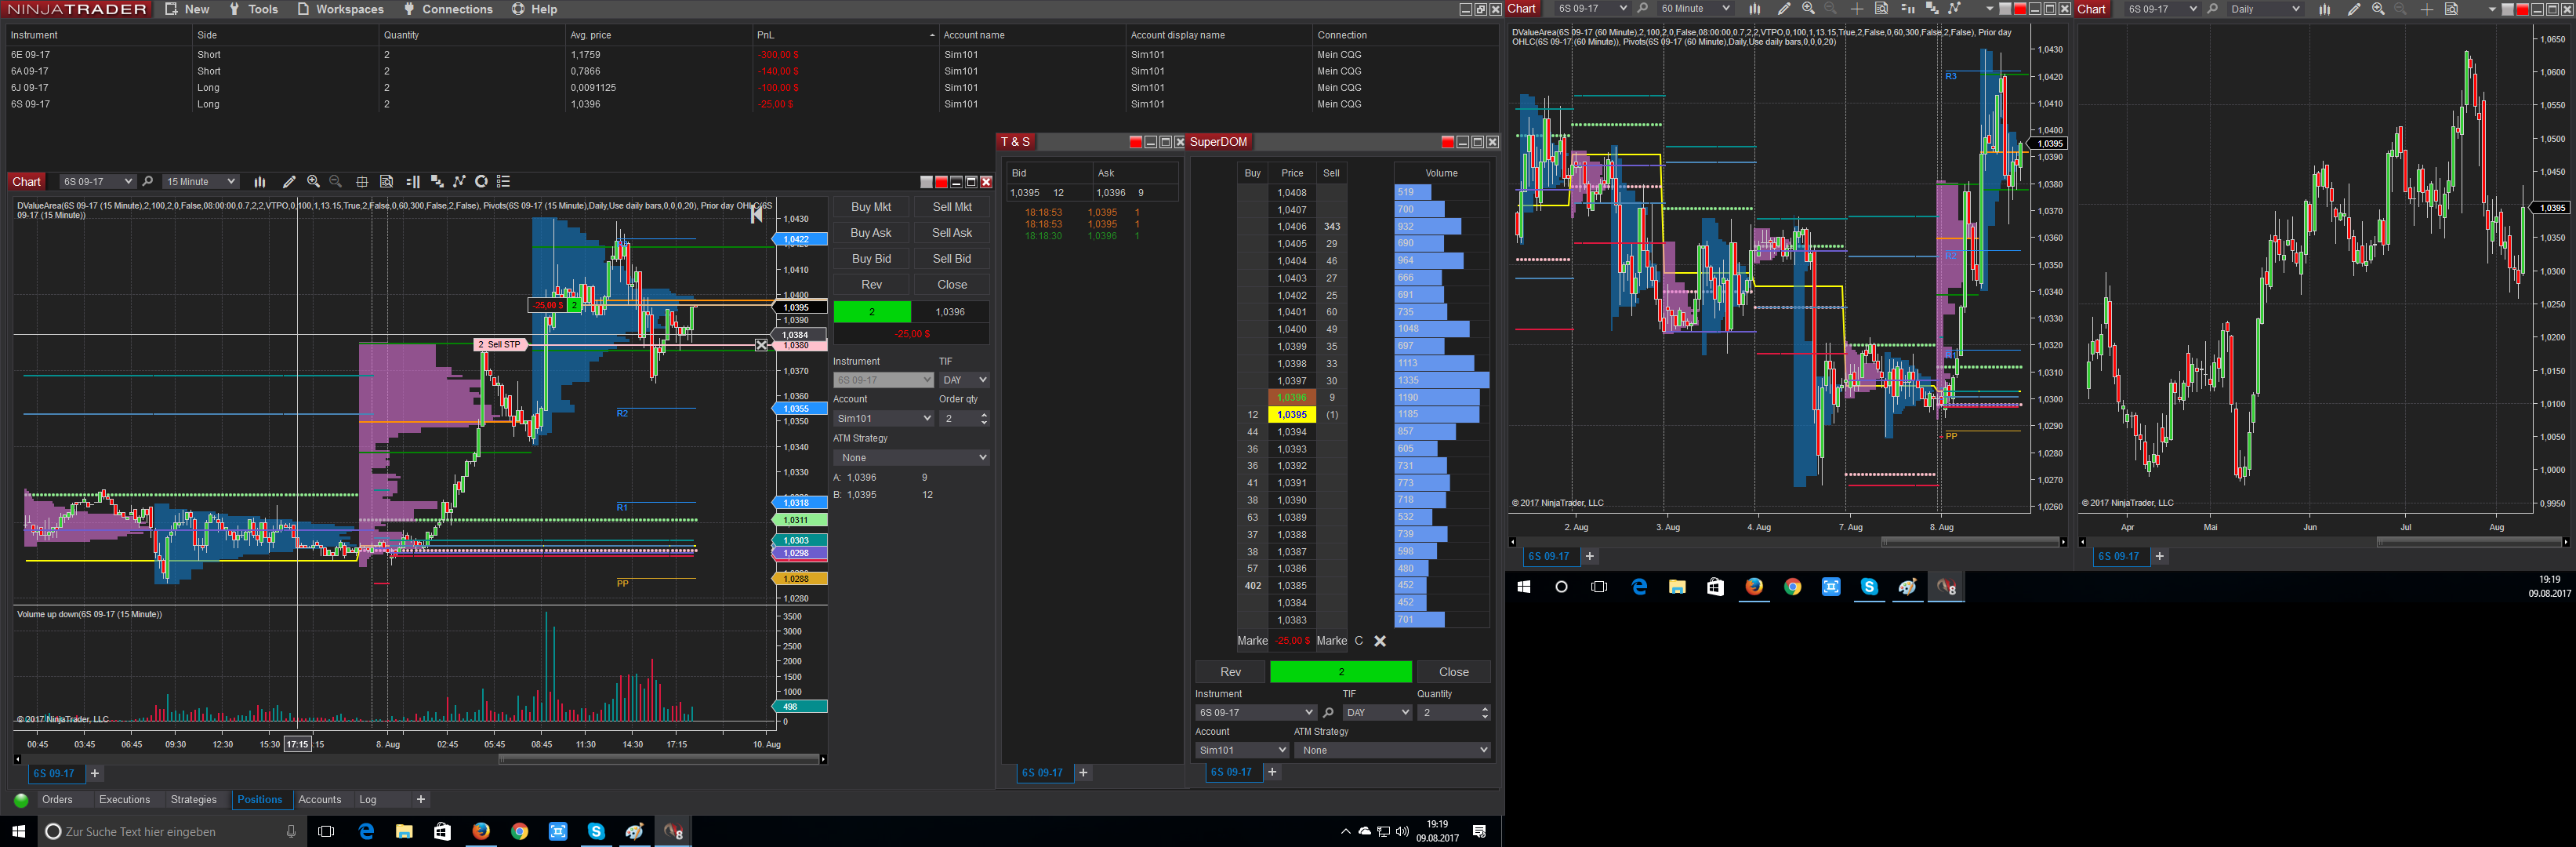Click Buy Mkt in Chart Trader

click(871, 207)
